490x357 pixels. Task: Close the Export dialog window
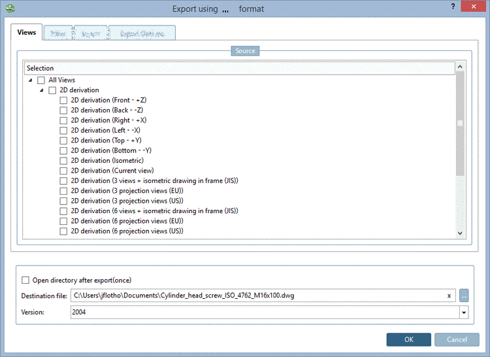(x=473, y=7)
